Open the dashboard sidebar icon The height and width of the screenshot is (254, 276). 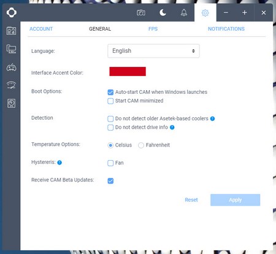click(11, 31)
